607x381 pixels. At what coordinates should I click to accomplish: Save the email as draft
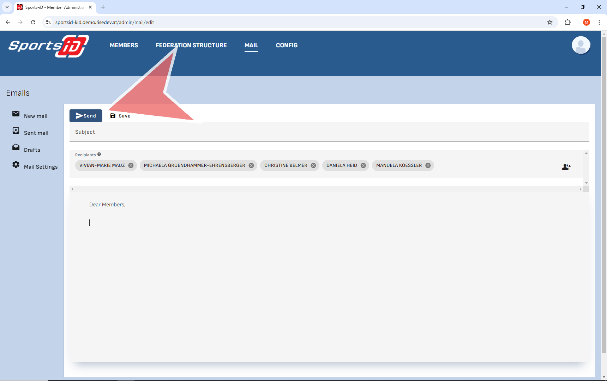[120, 116]
